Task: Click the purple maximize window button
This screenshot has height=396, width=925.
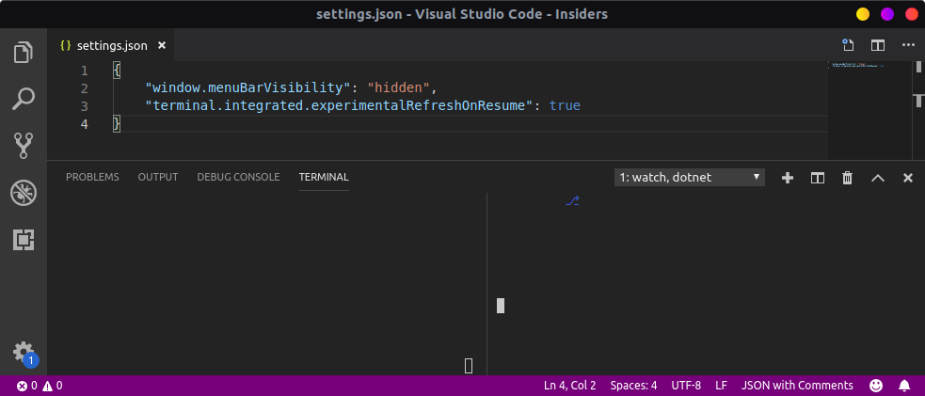Action: pyautogui.click(x=887, y=14)
